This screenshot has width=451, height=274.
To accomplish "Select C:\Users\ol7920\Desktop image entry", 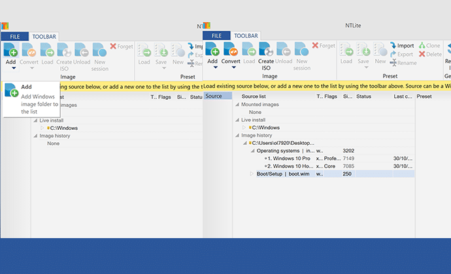I will tap(283, 143).
